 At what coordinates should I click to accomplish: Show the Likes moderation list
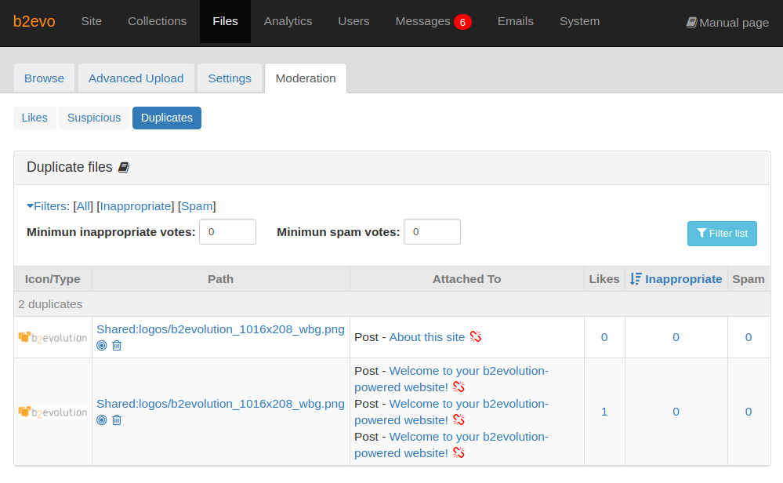tap(34, 118)
